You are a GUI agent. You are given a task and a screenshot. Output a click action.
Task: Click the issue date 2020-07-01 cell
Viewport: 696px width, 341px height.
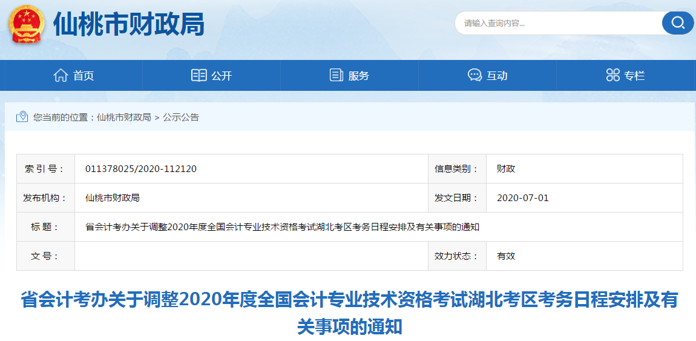point(522,198)
